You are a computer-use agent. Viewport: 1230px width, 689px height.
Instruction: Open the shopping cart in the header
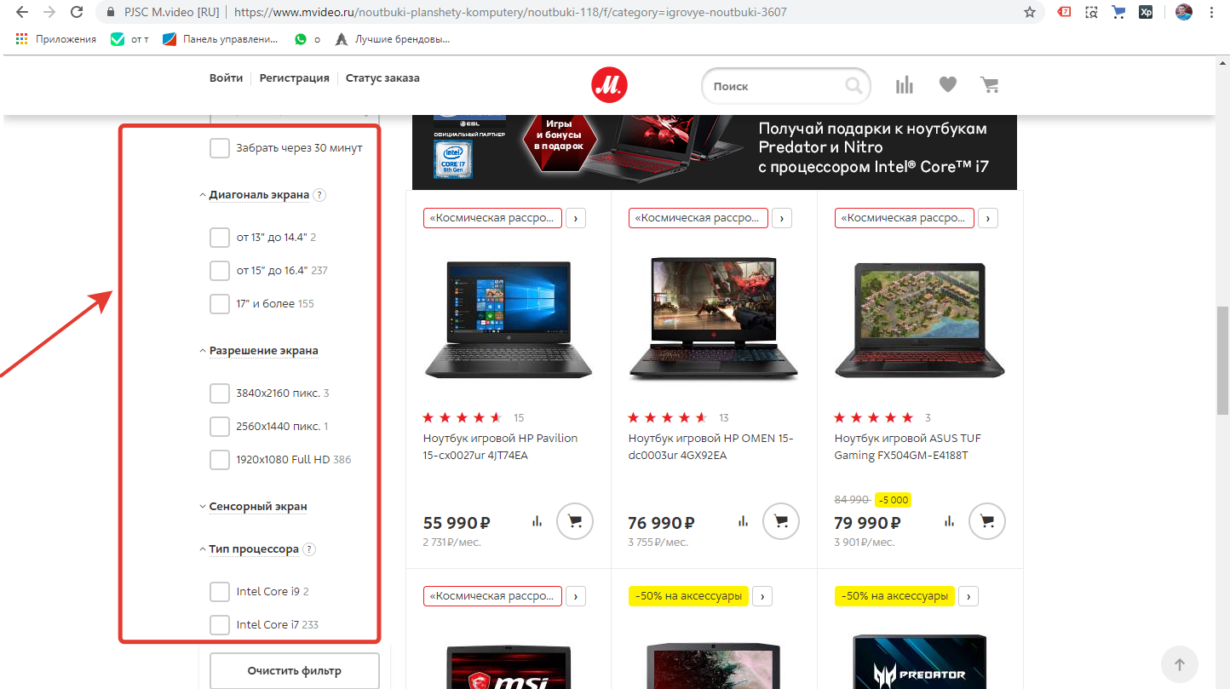[x=989, y=84]
